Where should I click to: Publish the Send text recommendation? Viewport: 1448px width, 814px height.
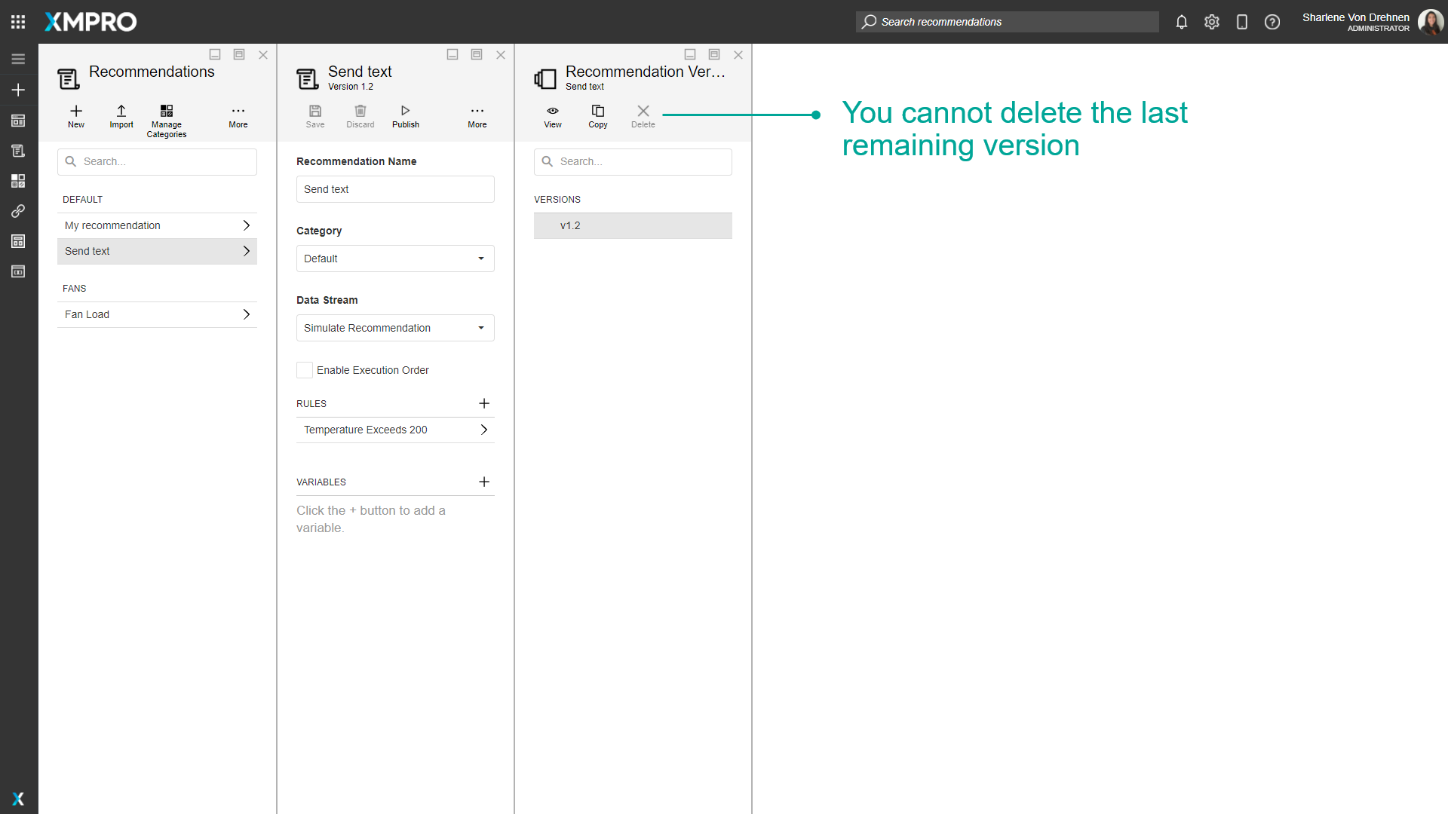coord(405,115)
